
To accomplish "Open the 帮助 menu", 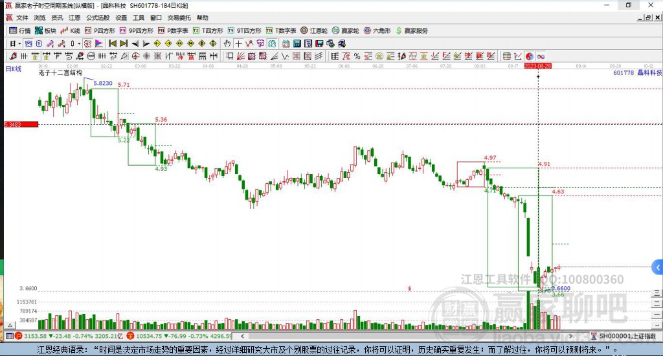I will tap(202, 17).
